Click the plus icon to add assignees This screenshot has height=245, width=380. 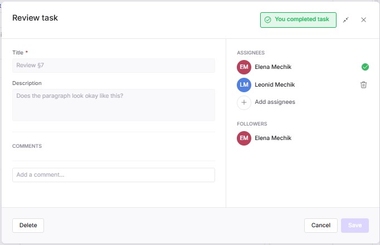(x=243, y=102)
